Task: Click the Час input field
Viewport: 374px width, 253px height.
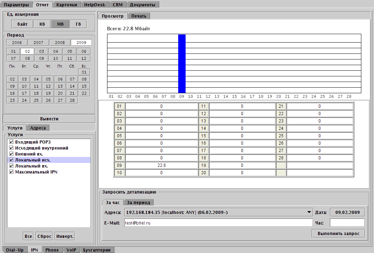Action: (347, 223)
